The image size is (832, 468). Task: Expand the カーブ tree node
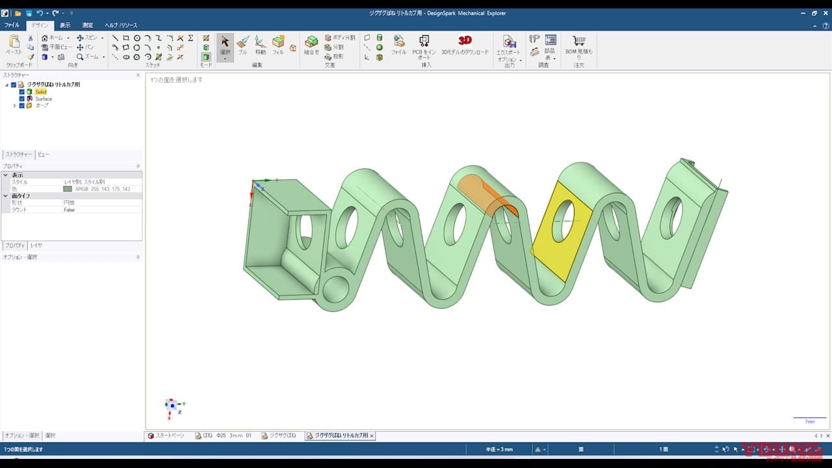pyautogui.click(x=15, y=105)
